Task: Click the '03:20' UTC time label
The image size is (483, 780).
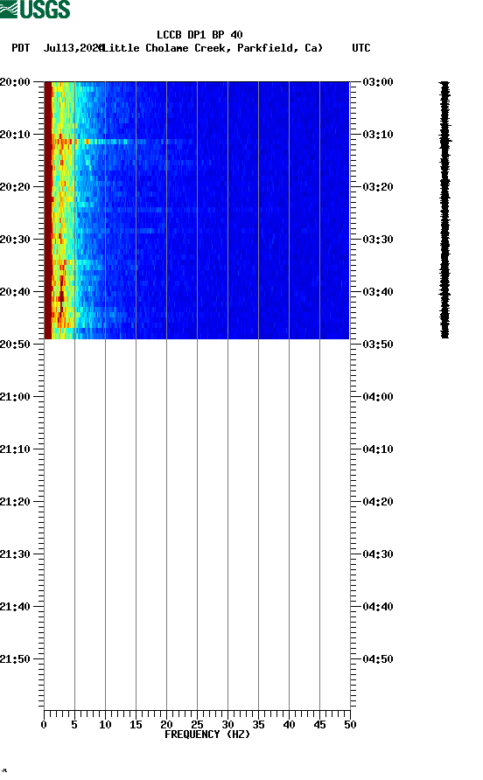Action: tap(378, 186)
